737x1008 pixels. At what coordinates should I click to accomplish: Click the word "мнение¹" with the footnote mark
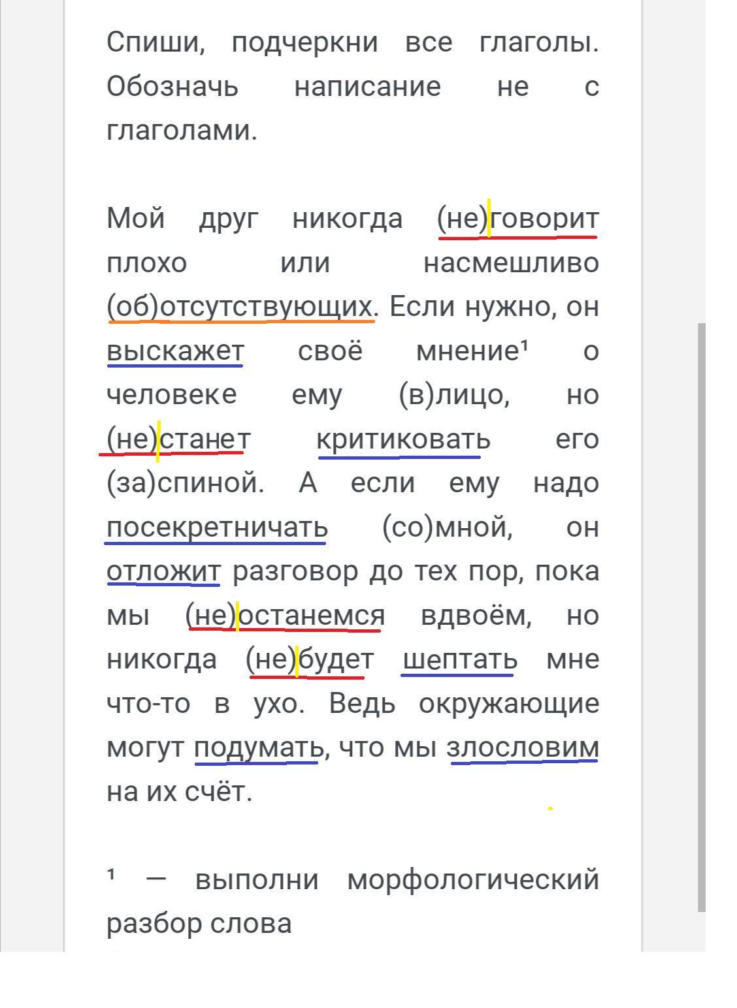(472, 352)
